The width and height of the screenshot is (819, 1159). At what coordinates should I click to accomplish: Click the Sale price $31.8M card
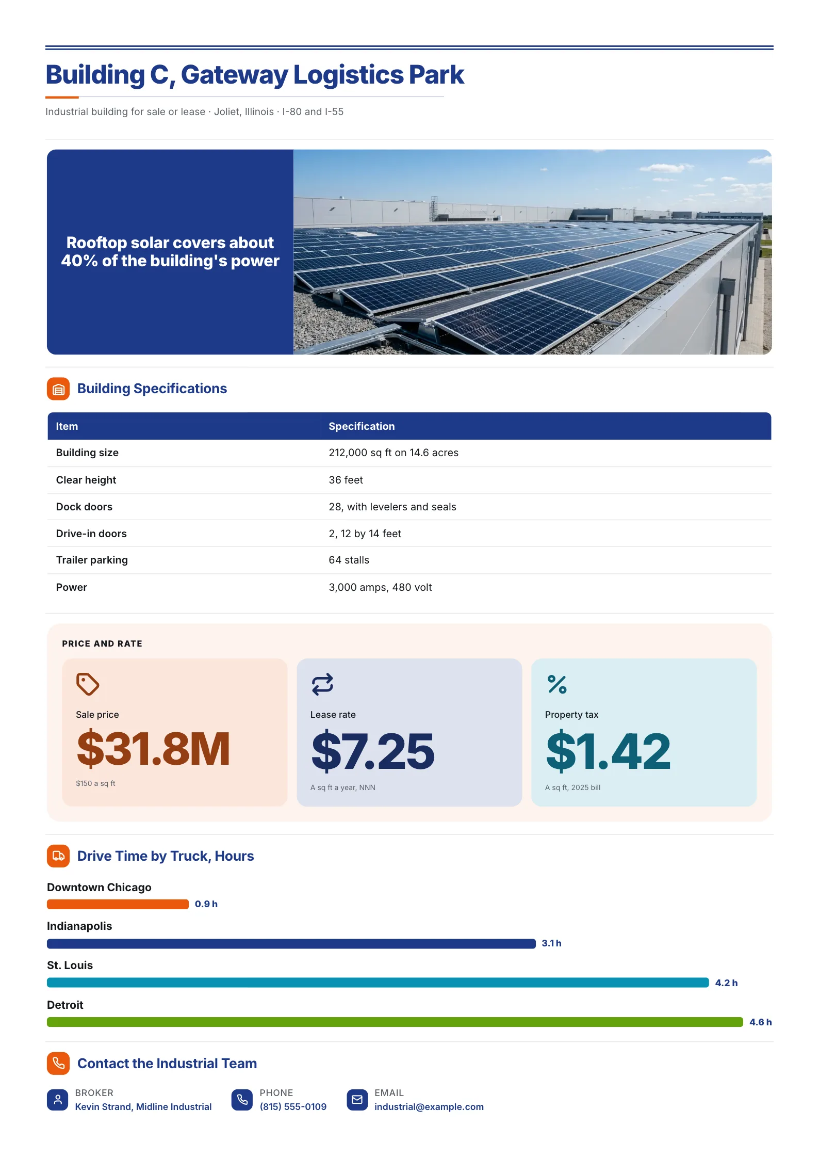point(174,732)
